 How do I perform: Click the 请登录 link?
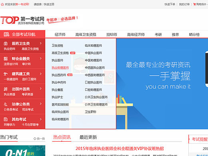(x=38, y=4)
